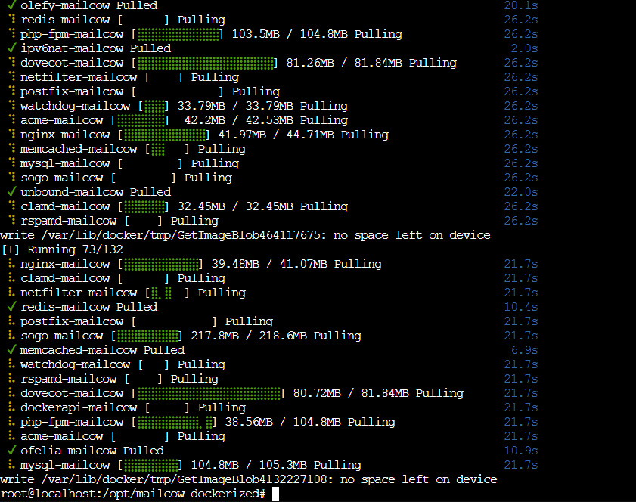Viewport: 636px width, 502px height.
Task: Click the terminal cursor block after prompt
Action: point(275,494)
